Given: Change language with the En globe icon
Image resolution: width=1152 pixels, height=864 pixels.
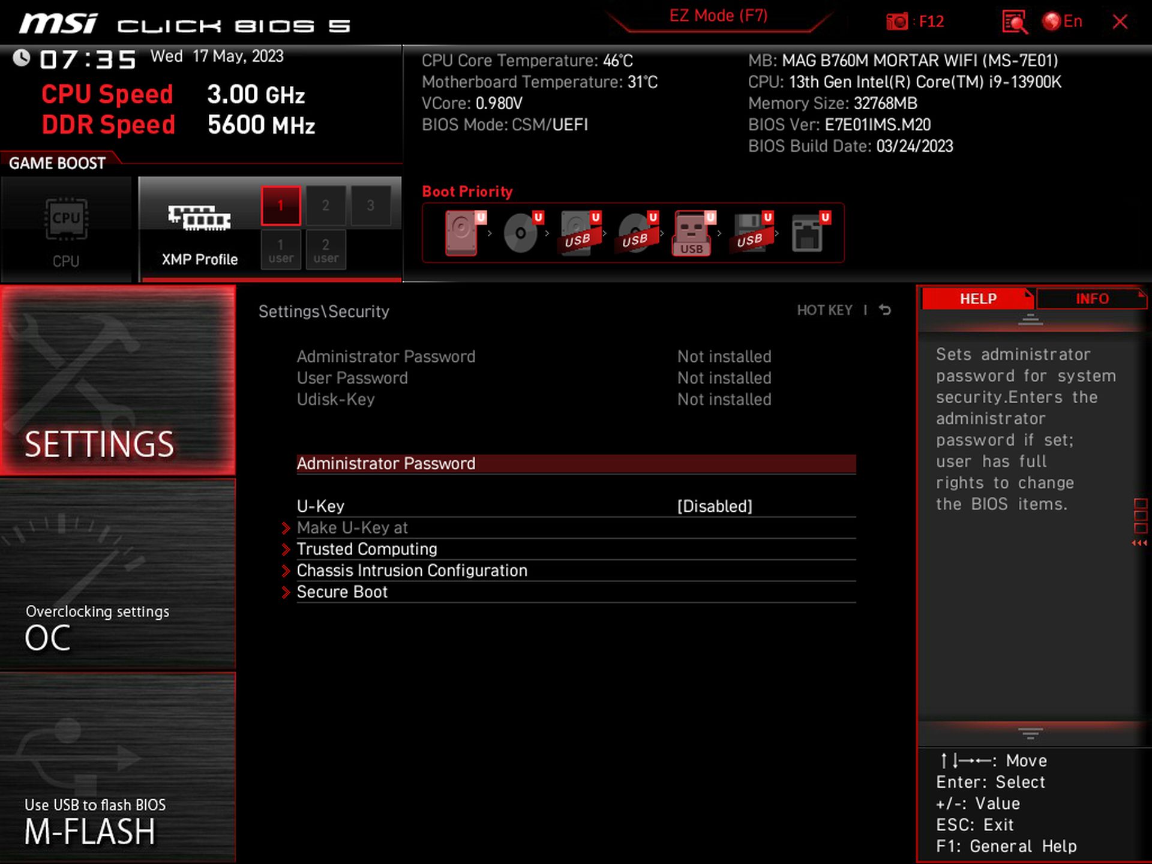Looking at the screenshot, I should (x=1063, y=22).
